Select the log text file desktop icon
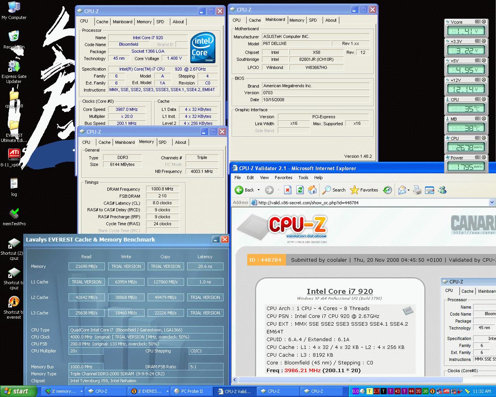This screenshot has height=397, width=496. [14, 187]
